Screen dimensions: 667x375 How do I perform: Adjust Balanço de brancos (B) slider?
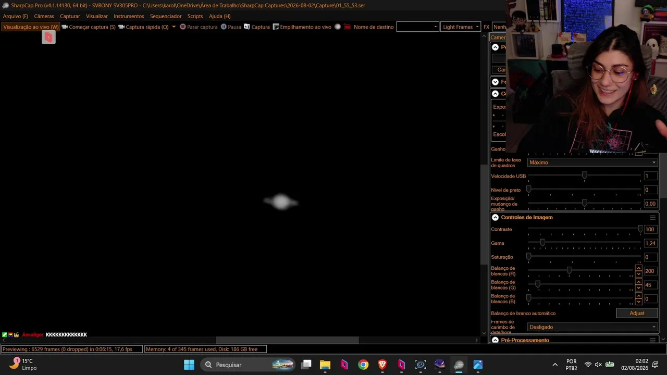tap(580, 298)
